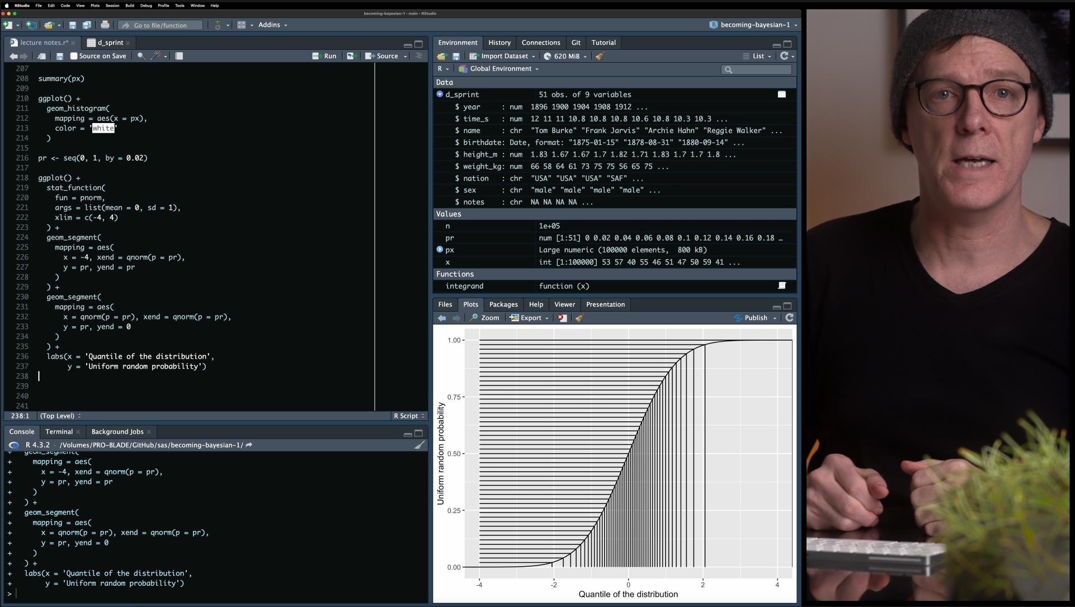The width and height of the screenshot is (1075, 607).
Task: Open the Addins dropdown
Action: coord(273,25)
